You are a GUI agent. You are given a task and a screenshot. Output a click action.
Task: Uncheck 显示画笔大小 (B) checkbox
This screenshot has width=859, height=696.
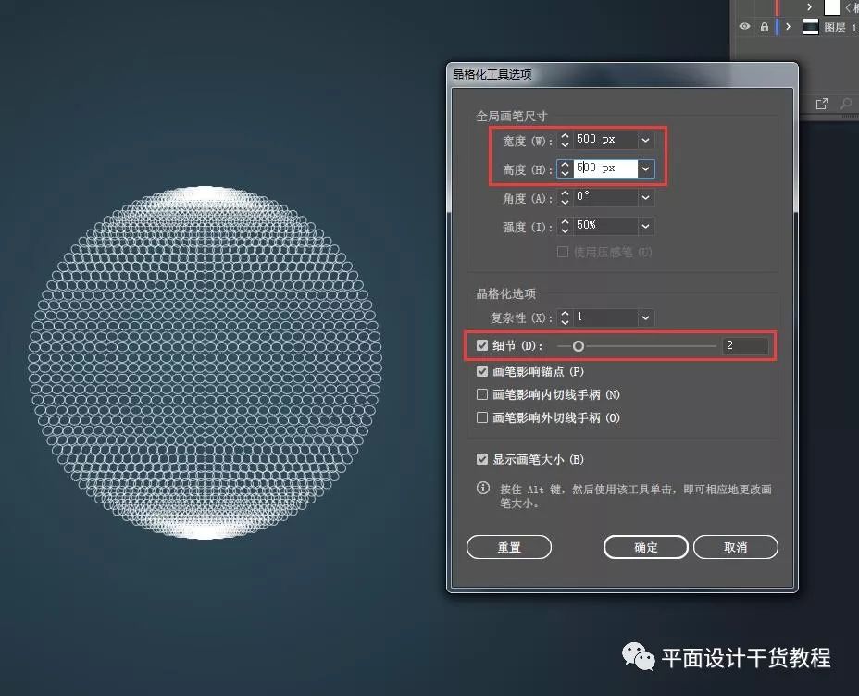[x=482, y=459]
